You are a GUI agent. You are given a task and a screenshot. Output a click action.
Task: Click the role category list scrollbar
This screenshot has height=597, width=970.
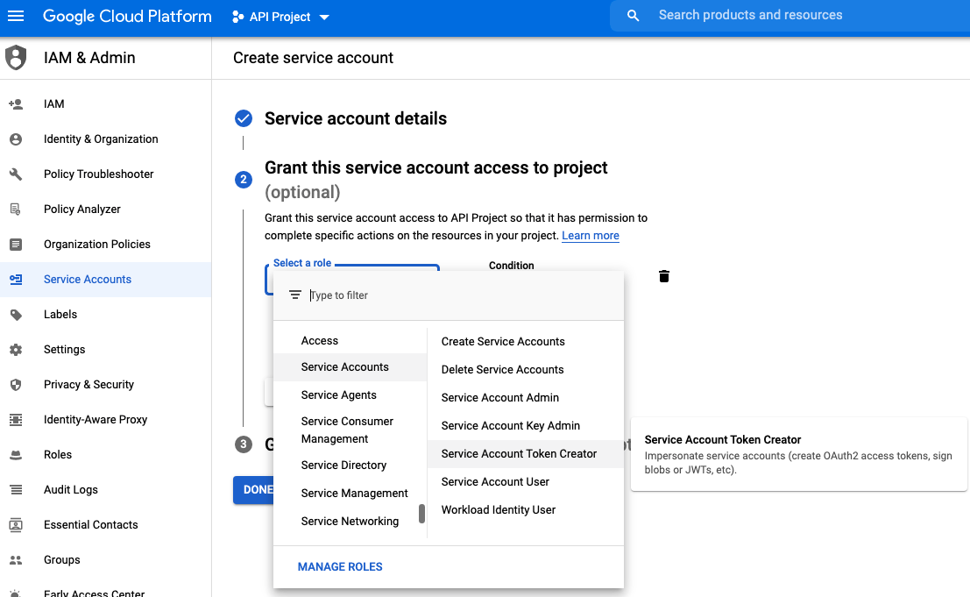pyautogui.click(x=421, y=514)
